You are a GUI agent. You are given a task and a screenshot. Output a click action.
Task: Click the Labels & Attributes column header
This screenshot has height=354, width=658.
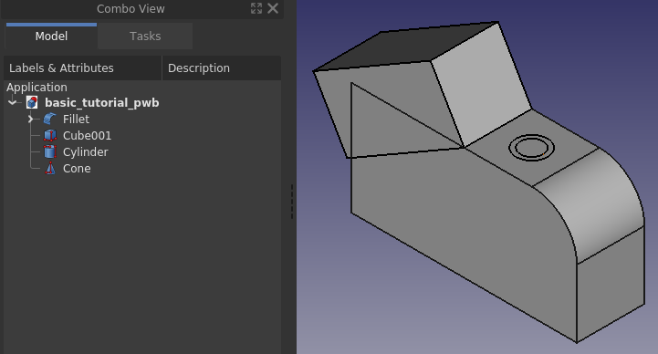tap(83, 68)
